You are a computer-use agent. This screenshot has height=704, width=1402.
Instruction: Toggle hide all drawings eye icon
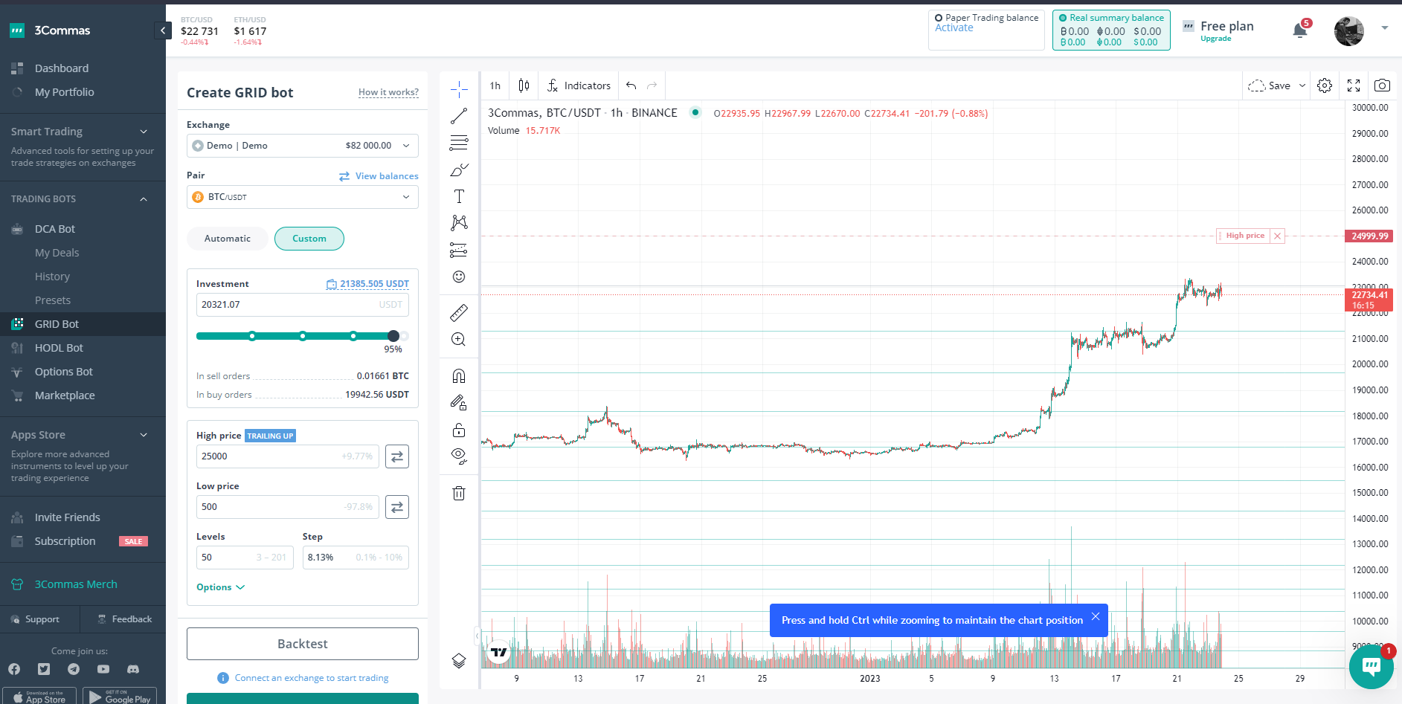pos(459,455)
